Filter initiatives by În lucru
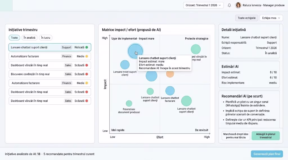This screenshot has width=288, height=160. [x=46, y=38]
